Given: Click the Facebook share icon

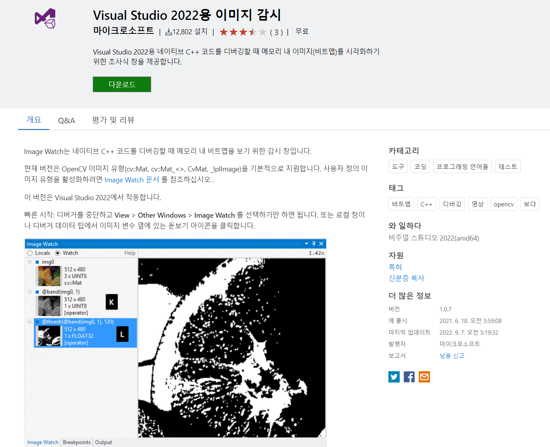Looking at the screenshot, I should pos(409,377).
